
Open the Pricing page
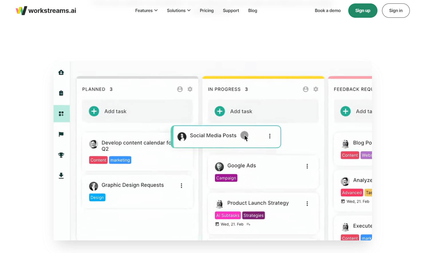pos(207,11)
